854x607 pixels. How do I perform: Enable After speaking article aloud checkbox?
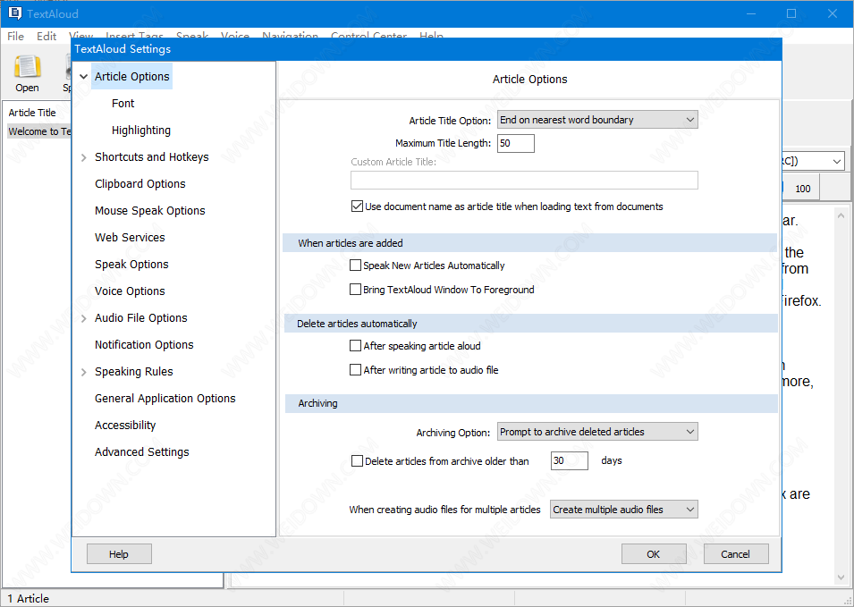point(356,346)
